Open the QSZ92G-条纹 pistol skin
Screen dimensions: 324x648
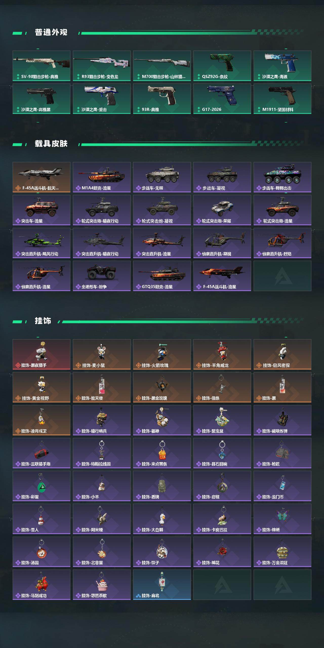click(x=222, y=66)
